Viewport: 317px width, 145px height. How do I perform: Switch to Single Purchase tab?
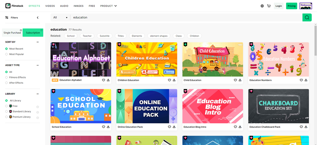pyautogui.click(x=12, y=33)
